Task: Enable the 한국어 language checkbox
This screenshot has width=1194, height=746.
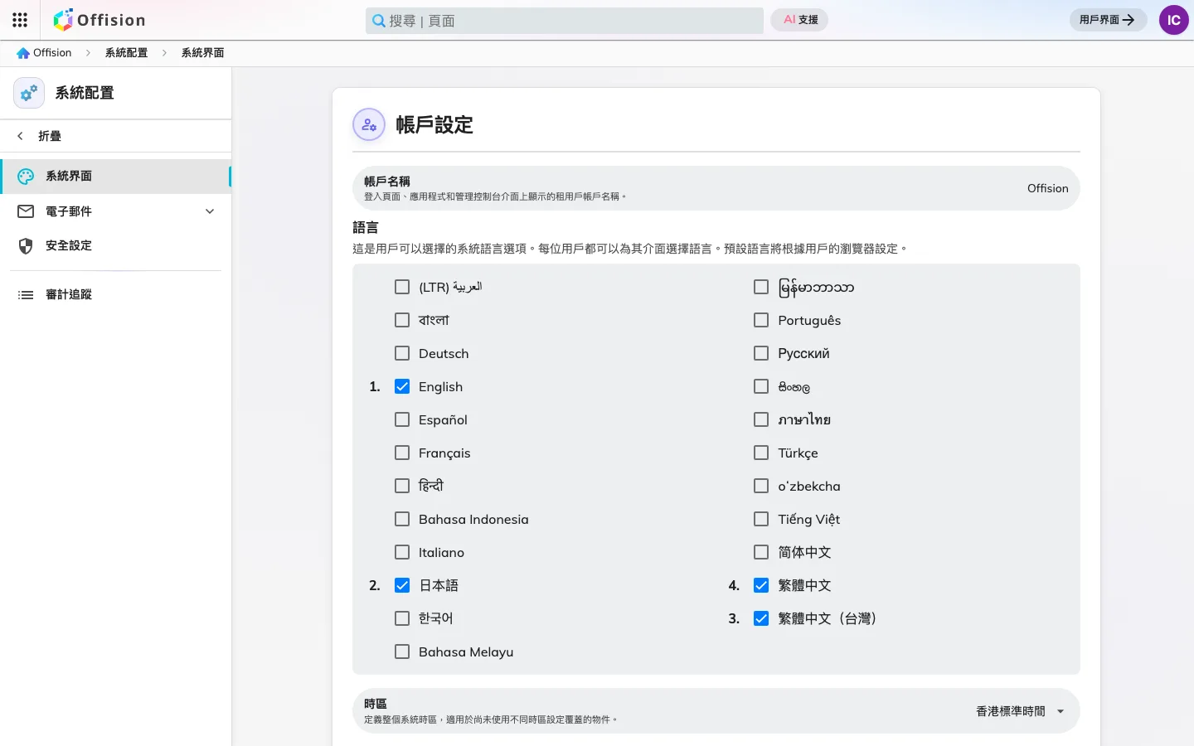Action: pyautogui.click(x=402, y=618)
